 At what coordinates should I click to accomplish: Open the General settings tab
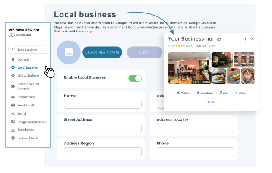coord(23,59)
